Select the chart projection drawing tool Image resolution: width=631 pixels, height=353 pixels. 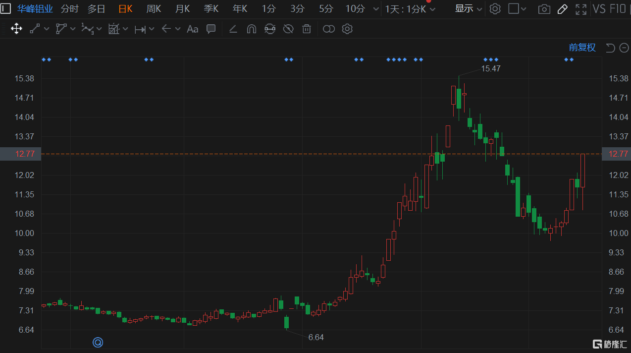[x=114, y=29]
